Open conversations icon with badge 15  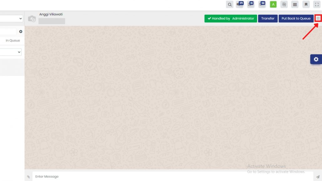(251, 4)
